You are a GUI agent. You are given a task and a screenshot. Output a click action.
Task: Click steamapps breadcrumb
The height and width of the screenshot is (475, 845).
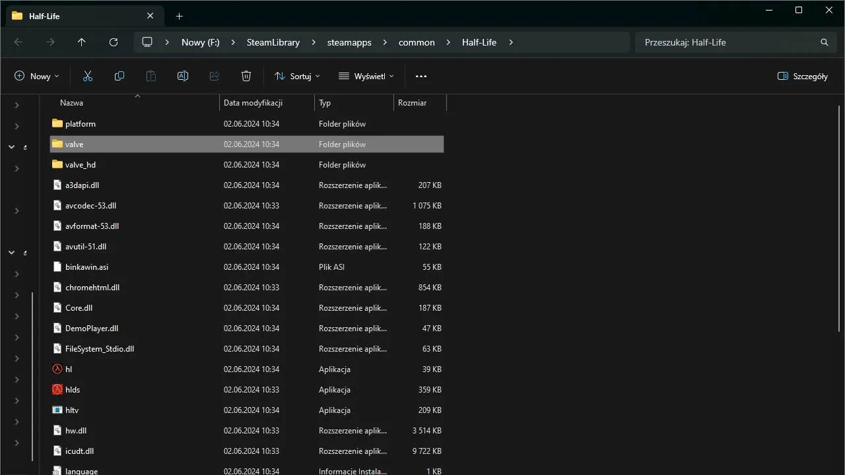tap(349, 42)
